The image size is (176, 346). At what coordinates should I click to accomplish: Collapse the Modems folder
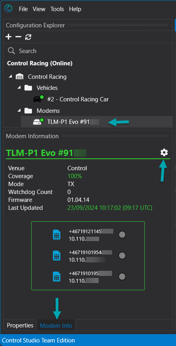point(19,110)
